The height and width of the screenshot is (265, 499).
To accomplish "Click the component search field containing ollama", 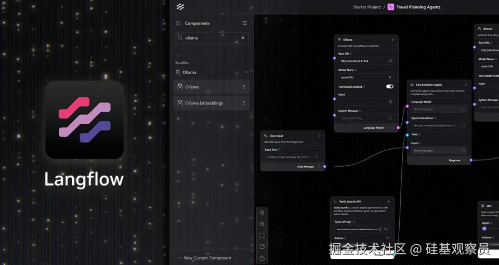I will [x=212, y=37].
